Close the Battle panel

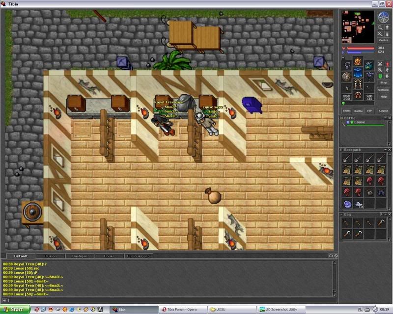tap(390, 118)
